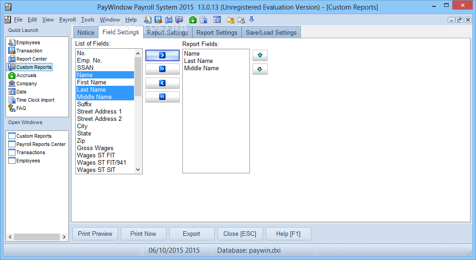The width and height of the screenshot is (476, 260).
Task: Select 'Wages ST FIT/941' in List of Fields
Action: 105,162
